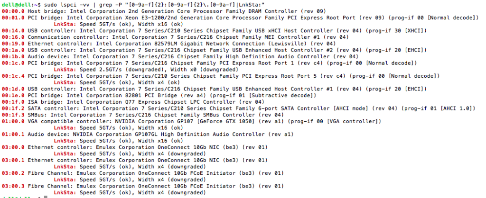The image size is (486, 198).
Task: Click the 03:00.0 Emulex Ethernet controller line
Action: (x=134, y=147)
